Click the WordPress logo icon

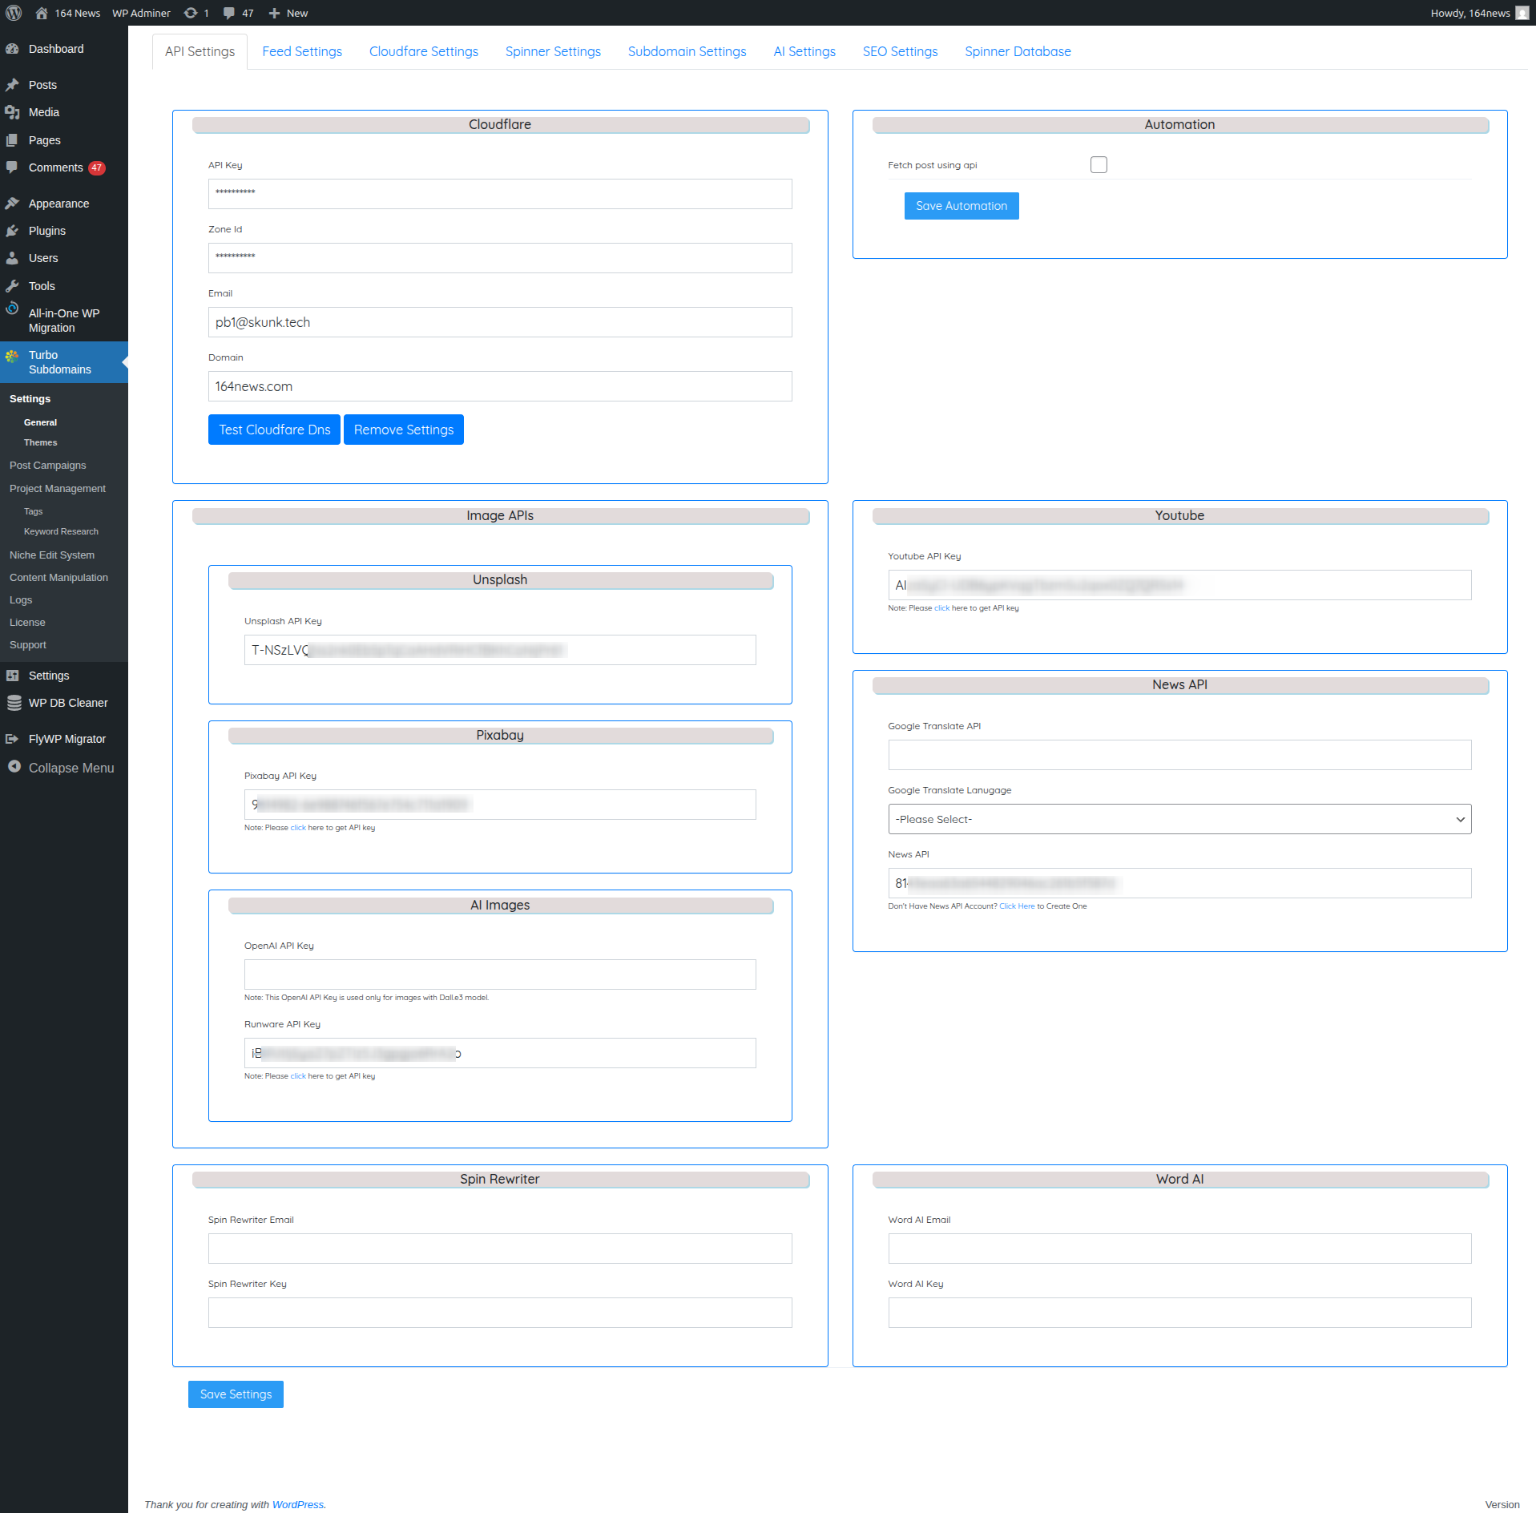[x=14, y=13]
